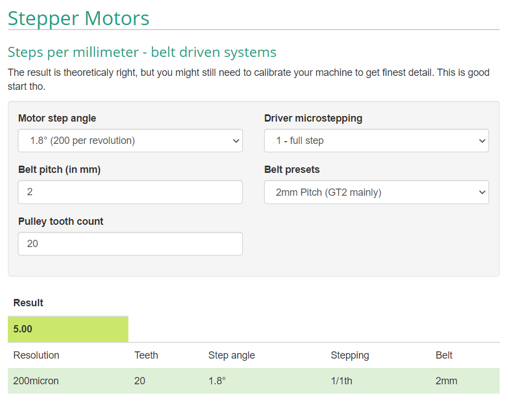Click the Motor step angle label
This screenshot has height=401, width=508.
click(57, 118)
